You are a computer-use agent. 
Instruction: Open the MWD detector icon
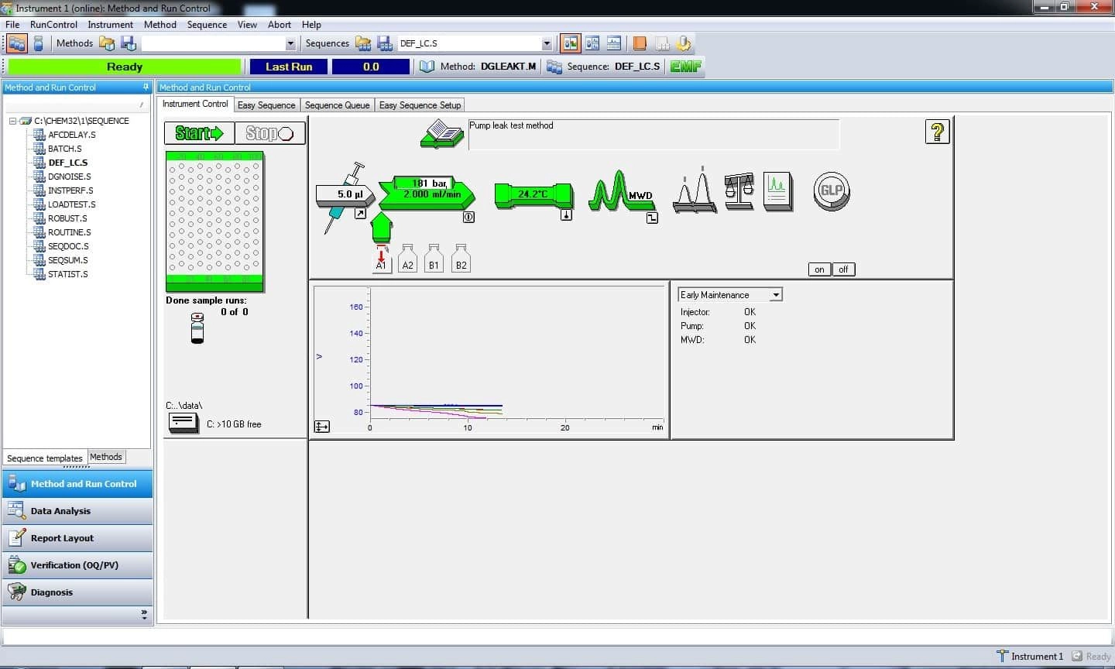620,193
